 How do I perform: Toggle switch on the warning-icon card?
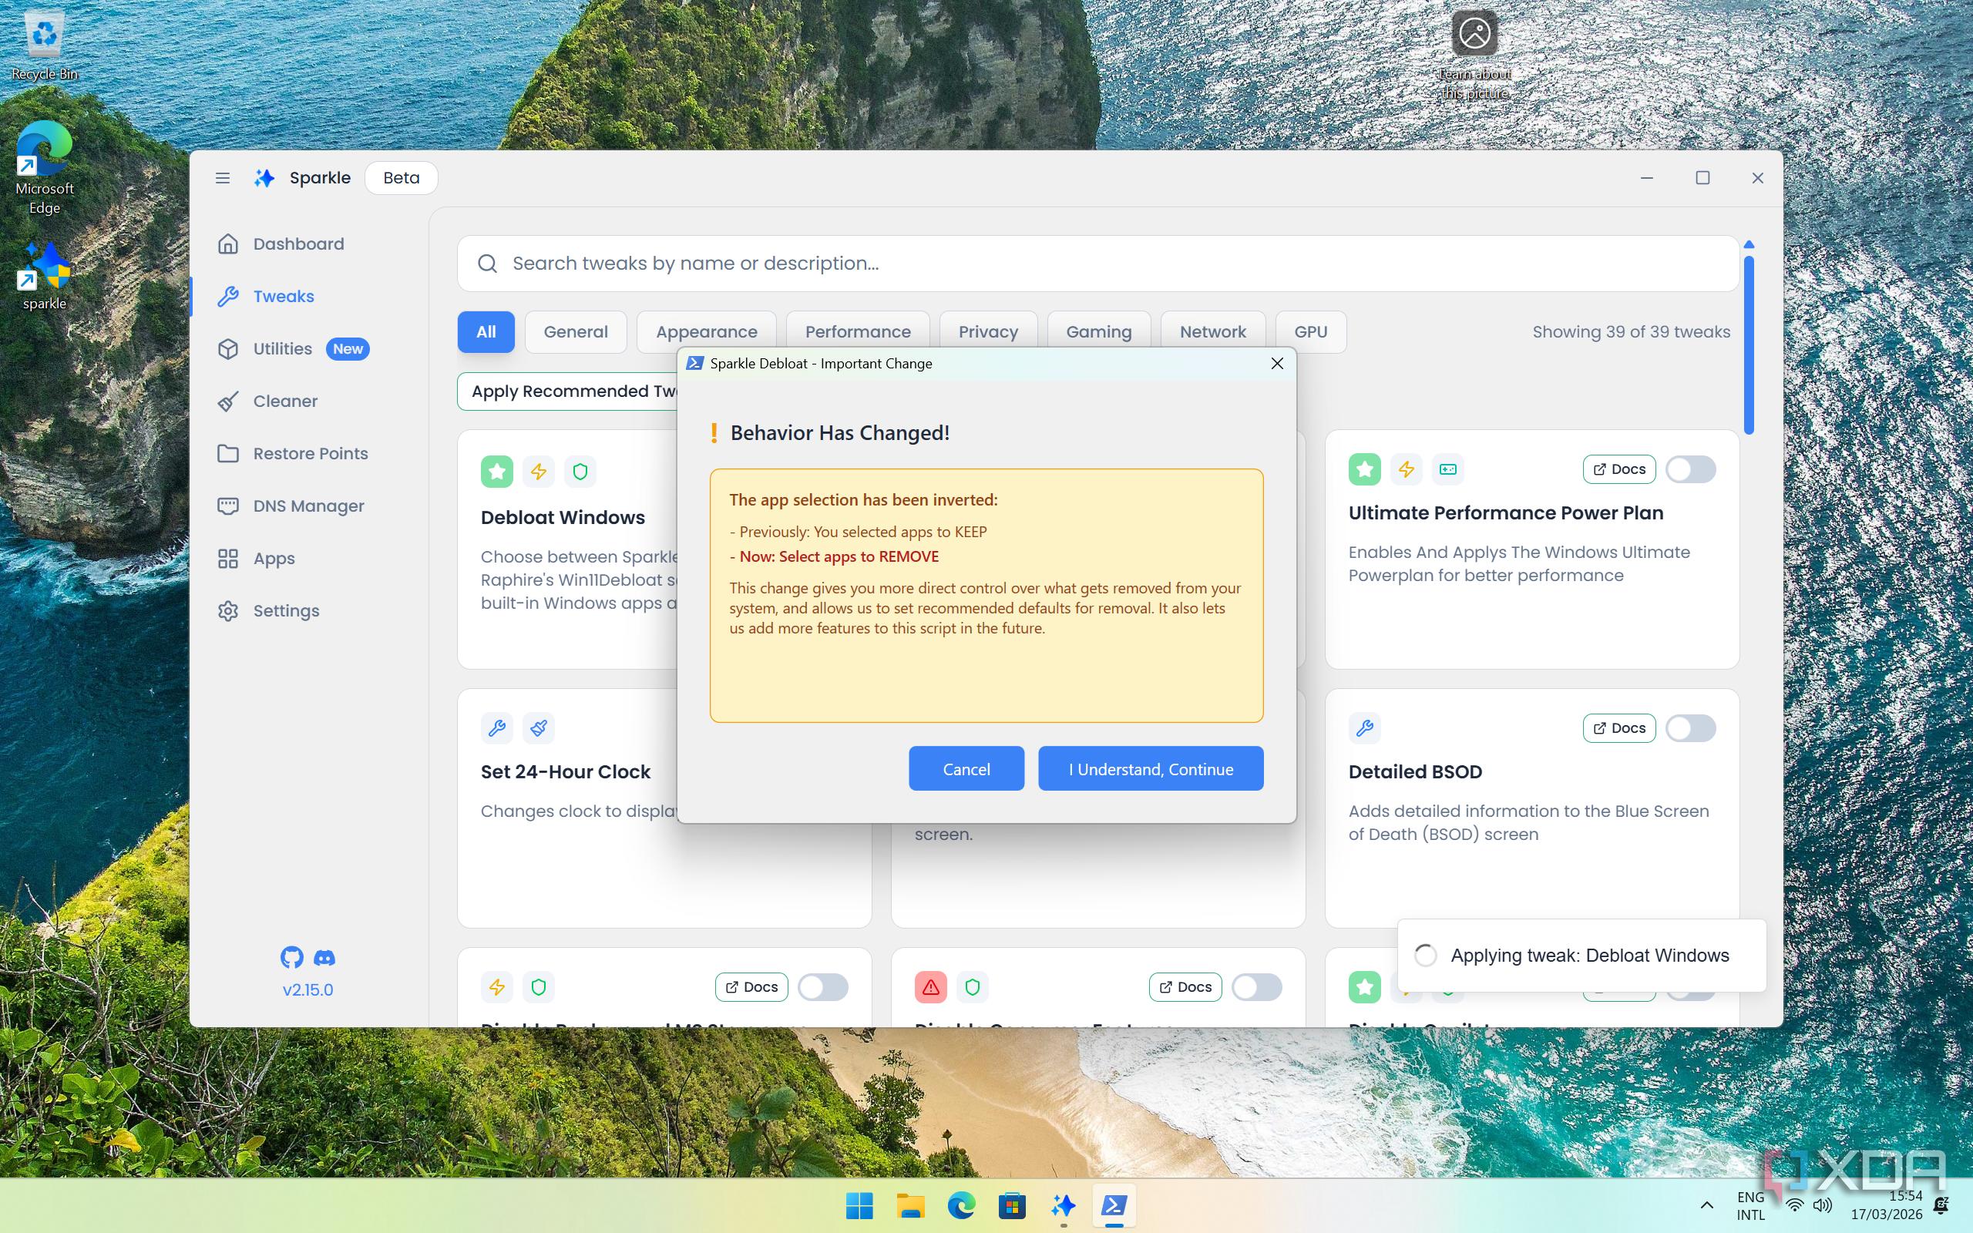click(1256, 986)
